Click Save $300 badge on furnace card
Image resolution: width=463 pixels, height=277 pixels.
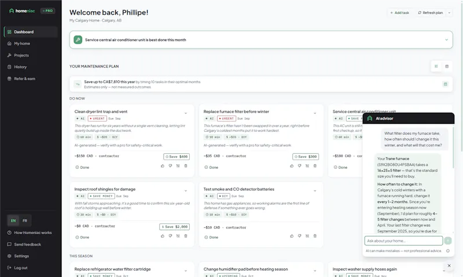306,157
